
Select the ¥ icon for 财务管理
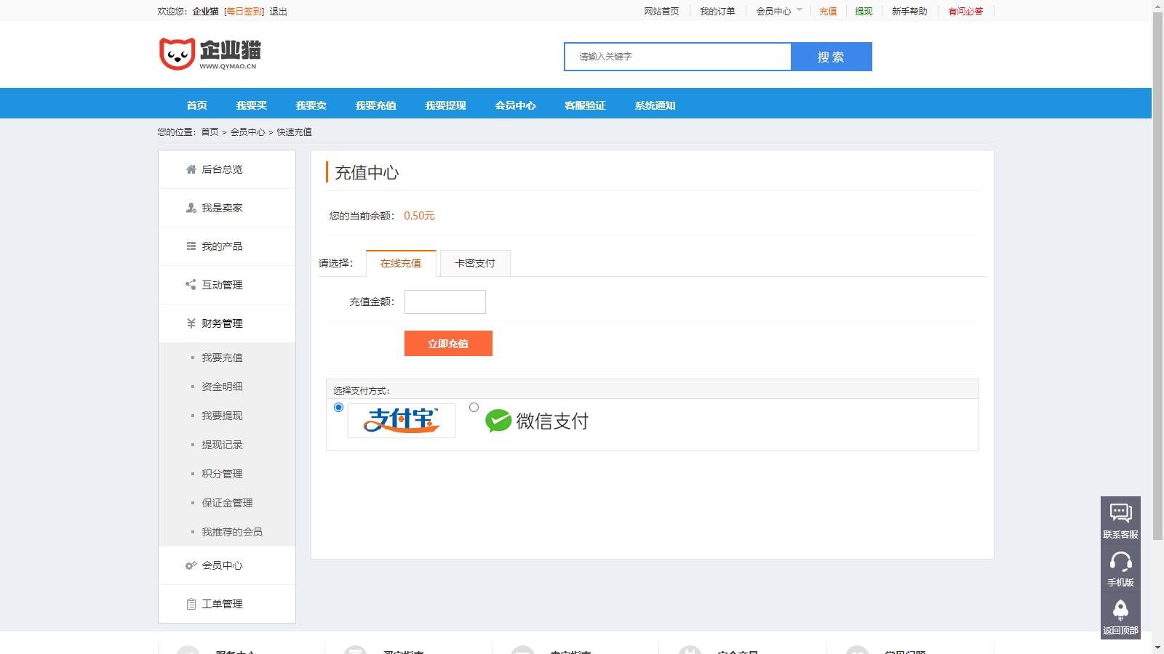click(x=190, y=323)
